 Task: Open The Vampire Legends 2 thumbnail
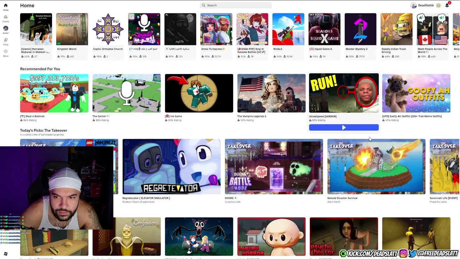(271, 93)
